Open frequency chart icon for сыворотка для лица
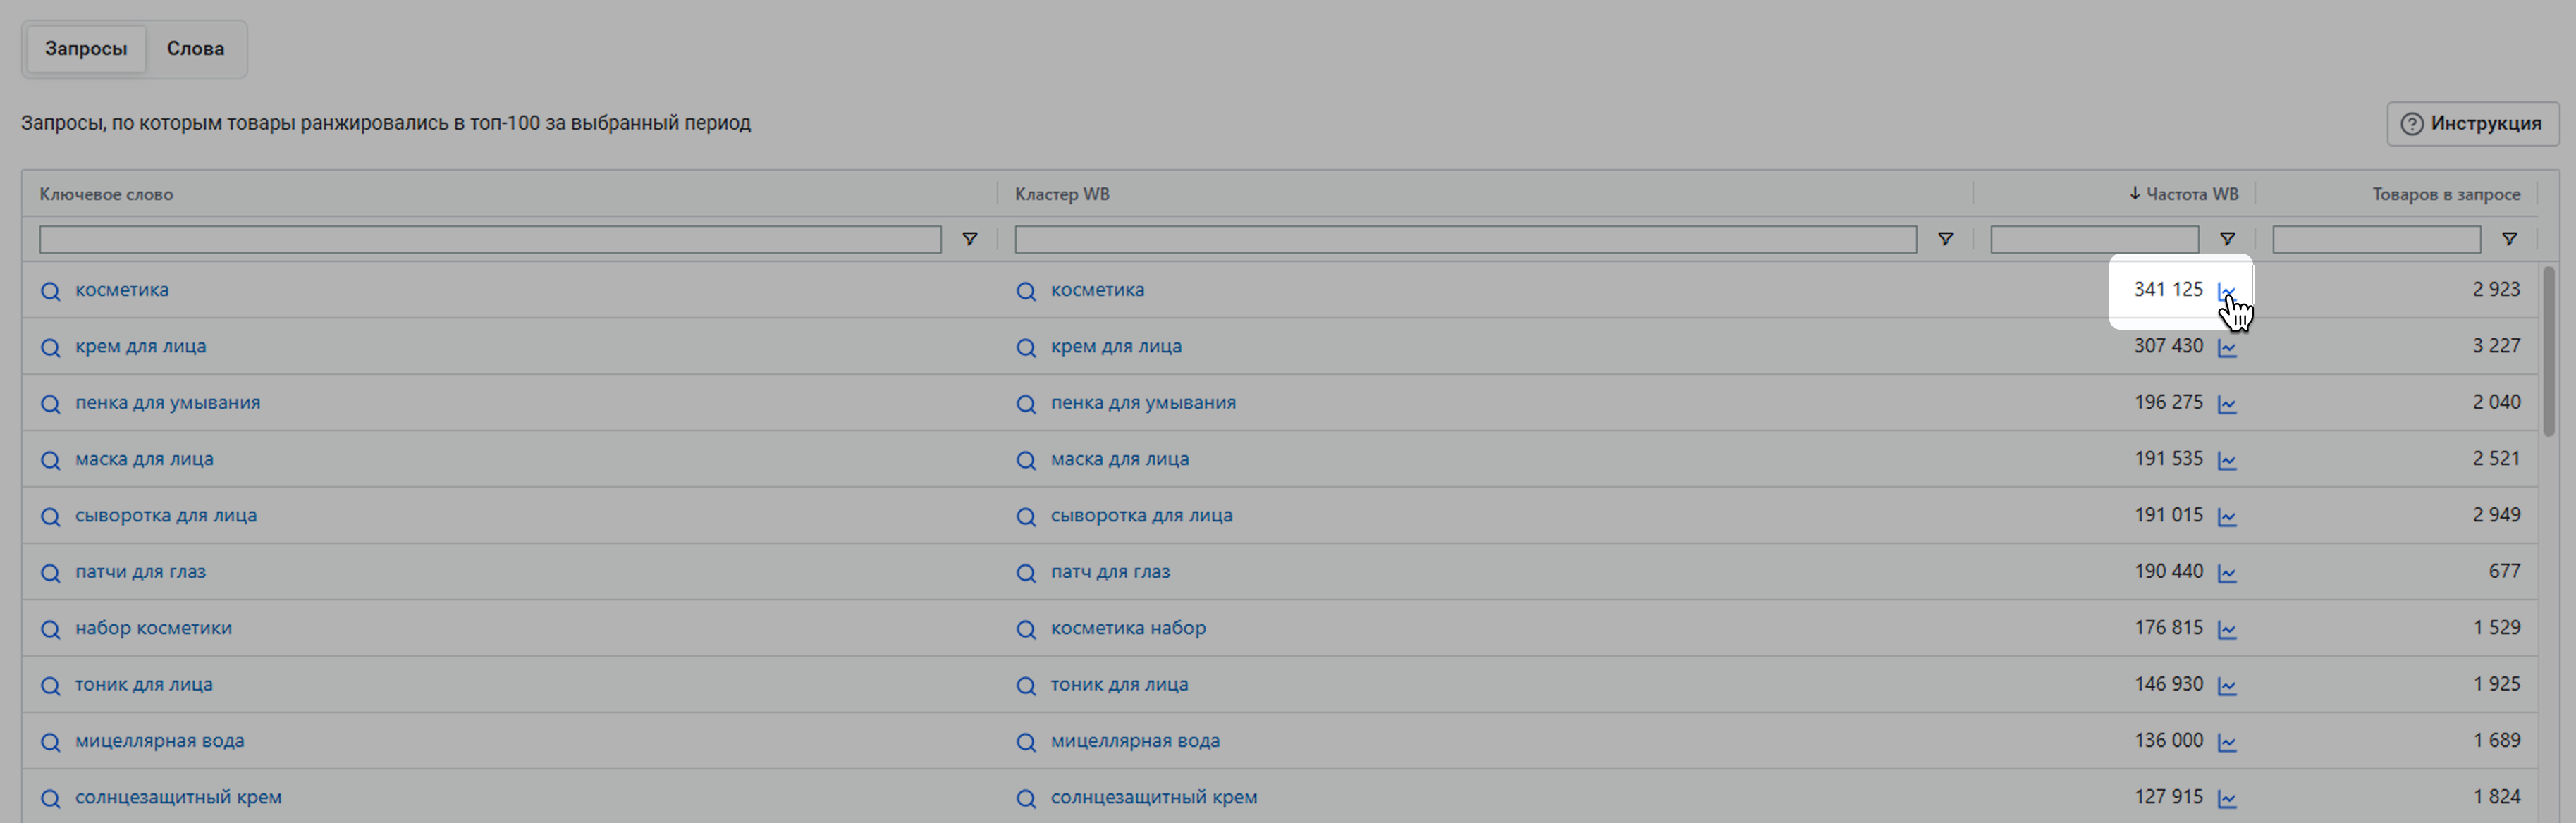2576x823 pixels. 2227,517
